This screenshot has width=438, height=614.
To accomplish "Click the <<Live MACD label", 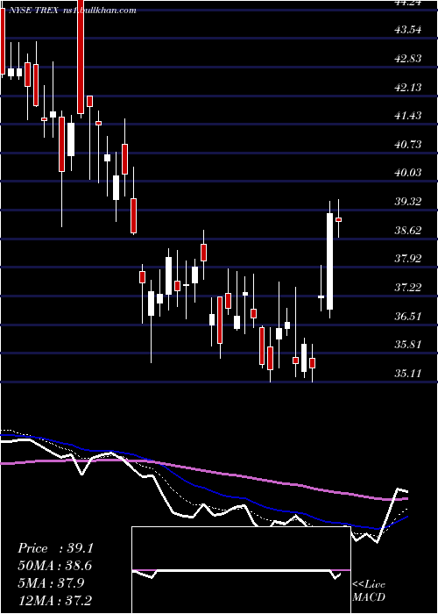I will 369,590.
